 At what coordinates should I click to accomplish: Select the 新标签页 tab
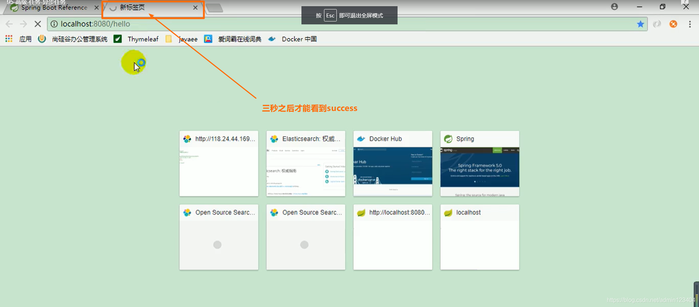(153, 8)
